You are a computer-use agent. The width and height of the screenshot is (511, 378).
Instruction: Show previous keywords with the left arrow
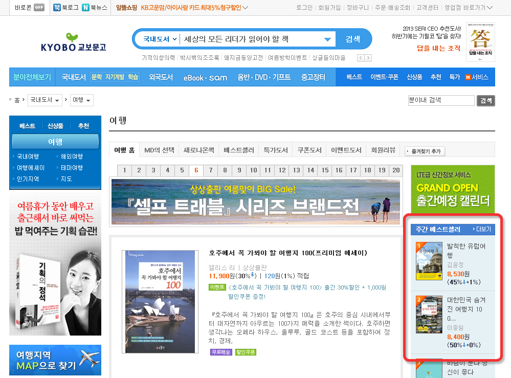(361, 58)
